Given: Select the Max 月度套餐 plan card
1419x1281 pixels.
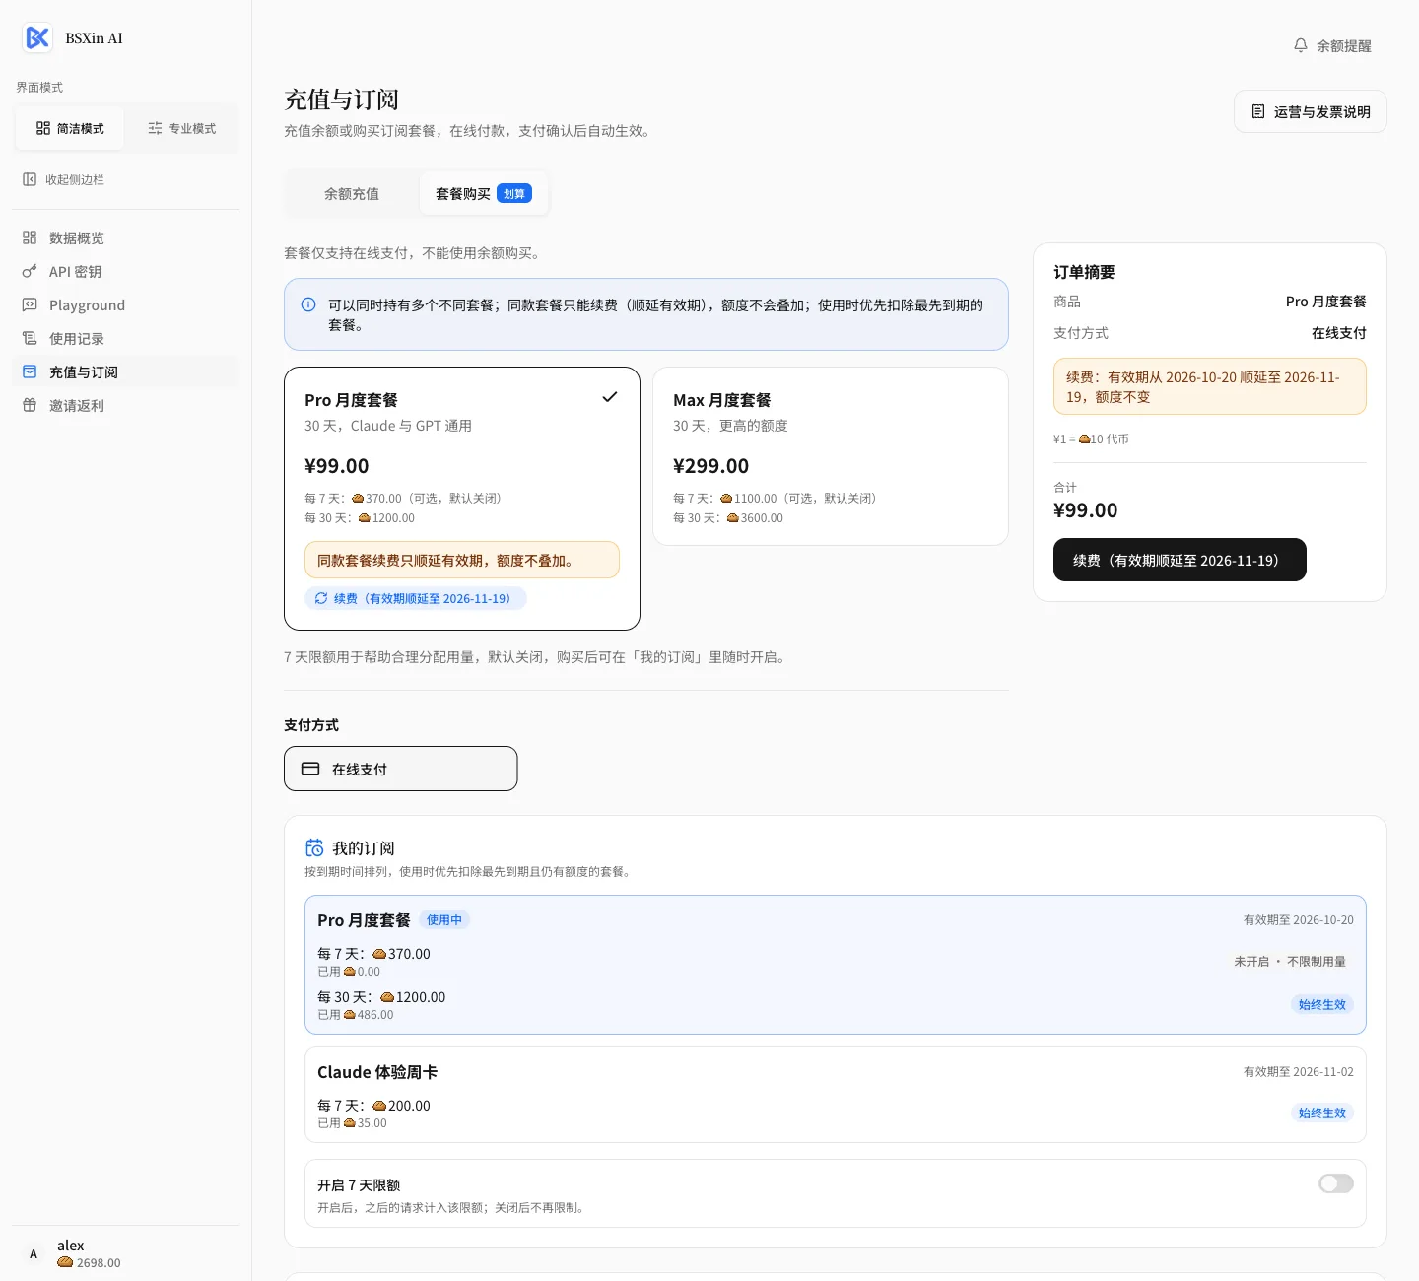Looking at the screenshot, I should [x=831, y=456].
